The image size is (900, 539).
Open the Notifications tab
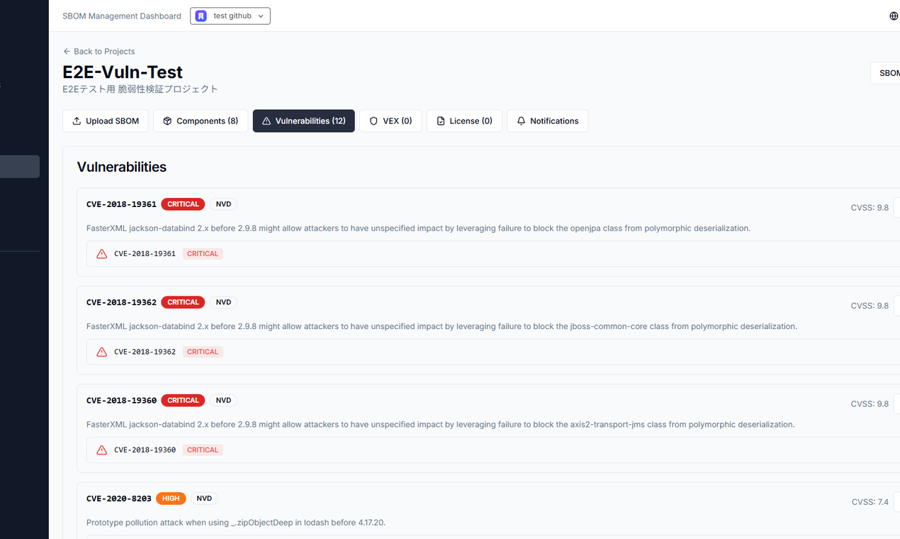click(548, 121)
